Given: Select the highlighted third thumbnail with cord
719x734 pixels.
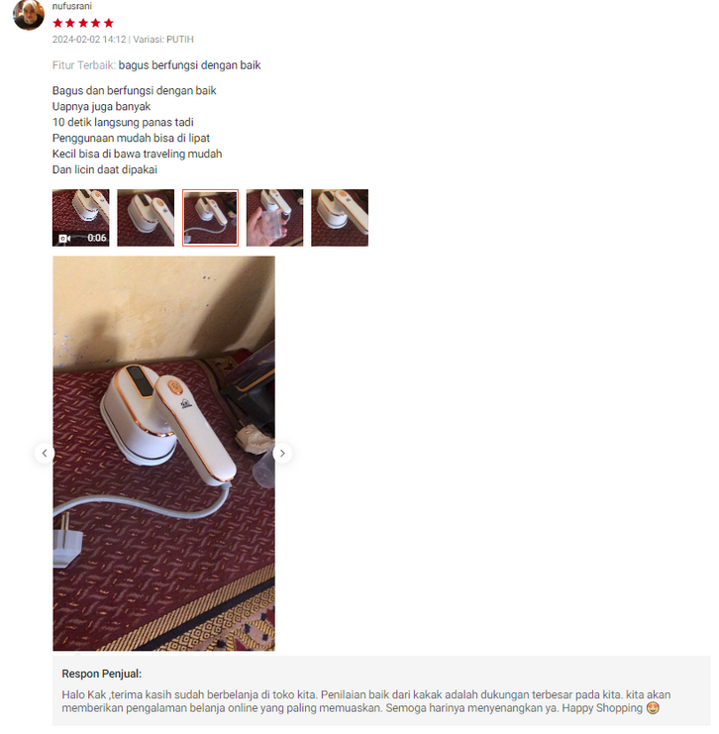Looking at the screenshot, I should pyautogui.click(x=210, y=218).
